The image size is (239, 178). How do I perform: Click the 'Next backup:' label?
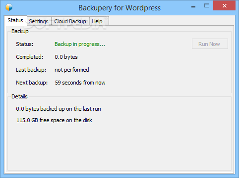coord(32,83)
